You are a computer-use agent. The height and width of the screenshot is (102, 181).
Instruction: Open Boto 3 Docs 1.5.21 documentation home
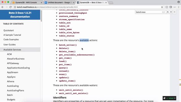(20, 15)
